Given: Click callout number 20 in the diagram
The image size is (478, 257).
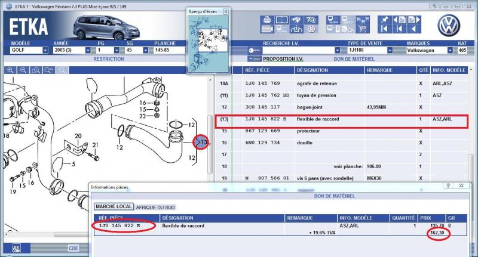Looking at the screenshot, I should (x=78, y=136).
